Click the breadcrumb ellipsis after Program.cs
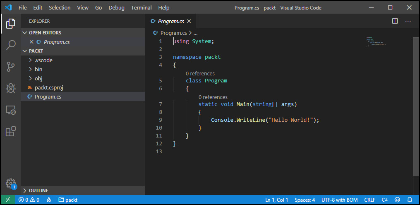This screenshot has height=205, width=420. click(196, 33)
